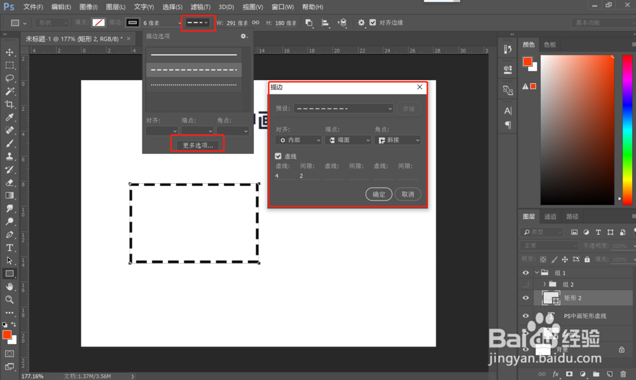Select the Horizontal Type tool
This screenshot has width=636, height=380.
pyautogui.click(x=10, y=248)
